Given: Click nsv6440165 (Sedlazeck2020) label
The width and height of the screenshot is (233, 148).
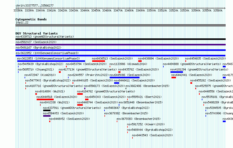Looking at the screenshot, I should pos(93,80).
